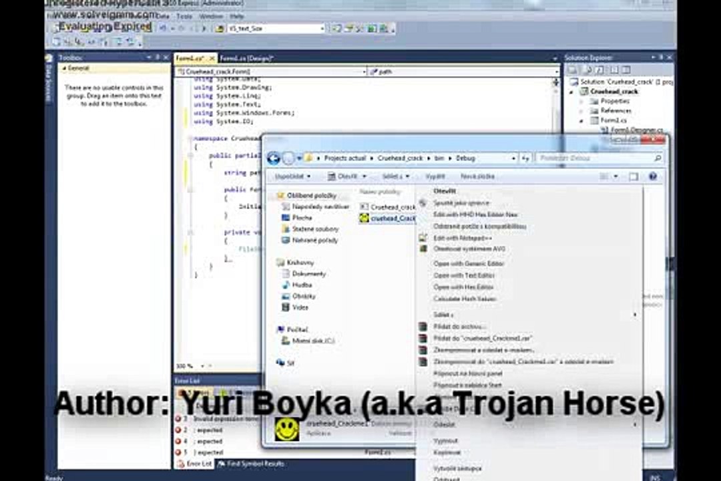Start debugging with the green play icon
721x481 pixels.
coord(205,29)
